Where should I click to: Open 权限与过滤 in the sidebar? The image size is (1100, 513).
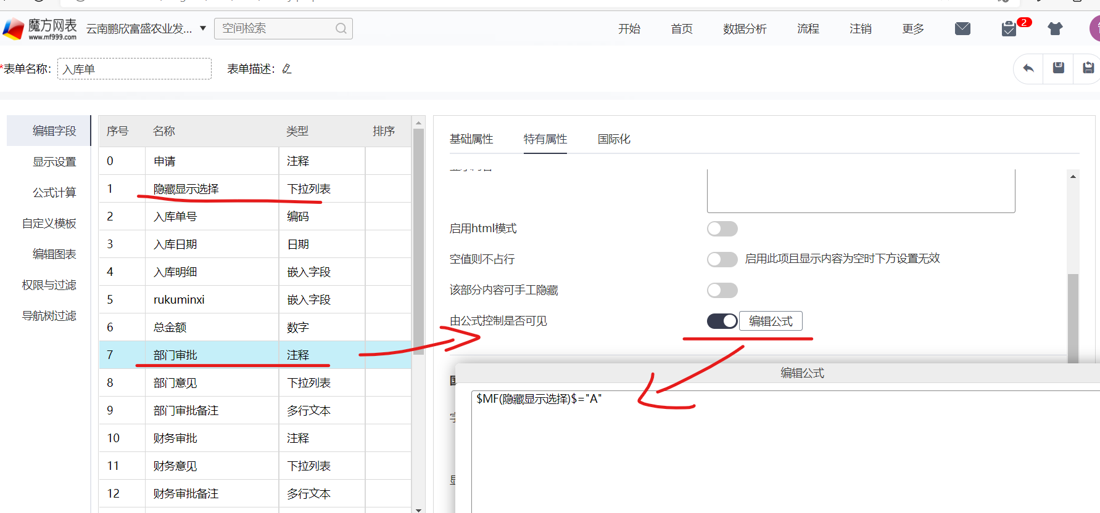click(49, 285)
